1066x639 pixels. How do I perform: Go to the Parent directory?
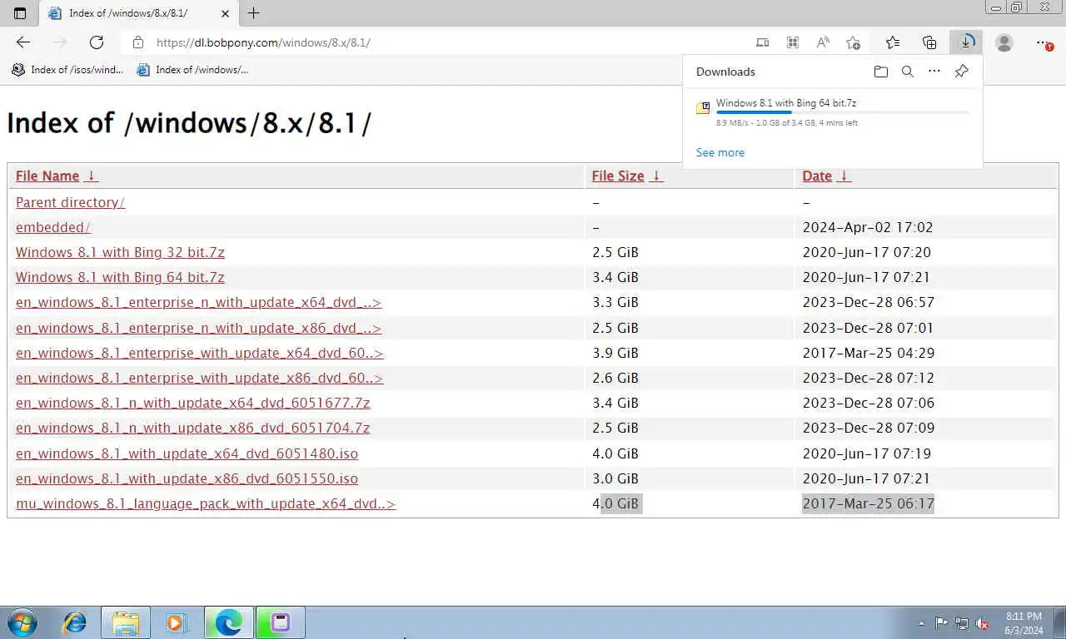pyautogui.click(x=70, y=202)
